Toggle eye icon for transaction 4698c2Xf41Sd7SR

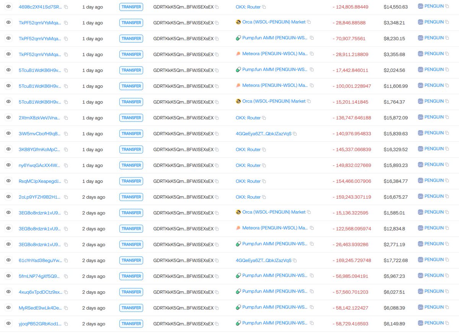click(x=8, y=7)
